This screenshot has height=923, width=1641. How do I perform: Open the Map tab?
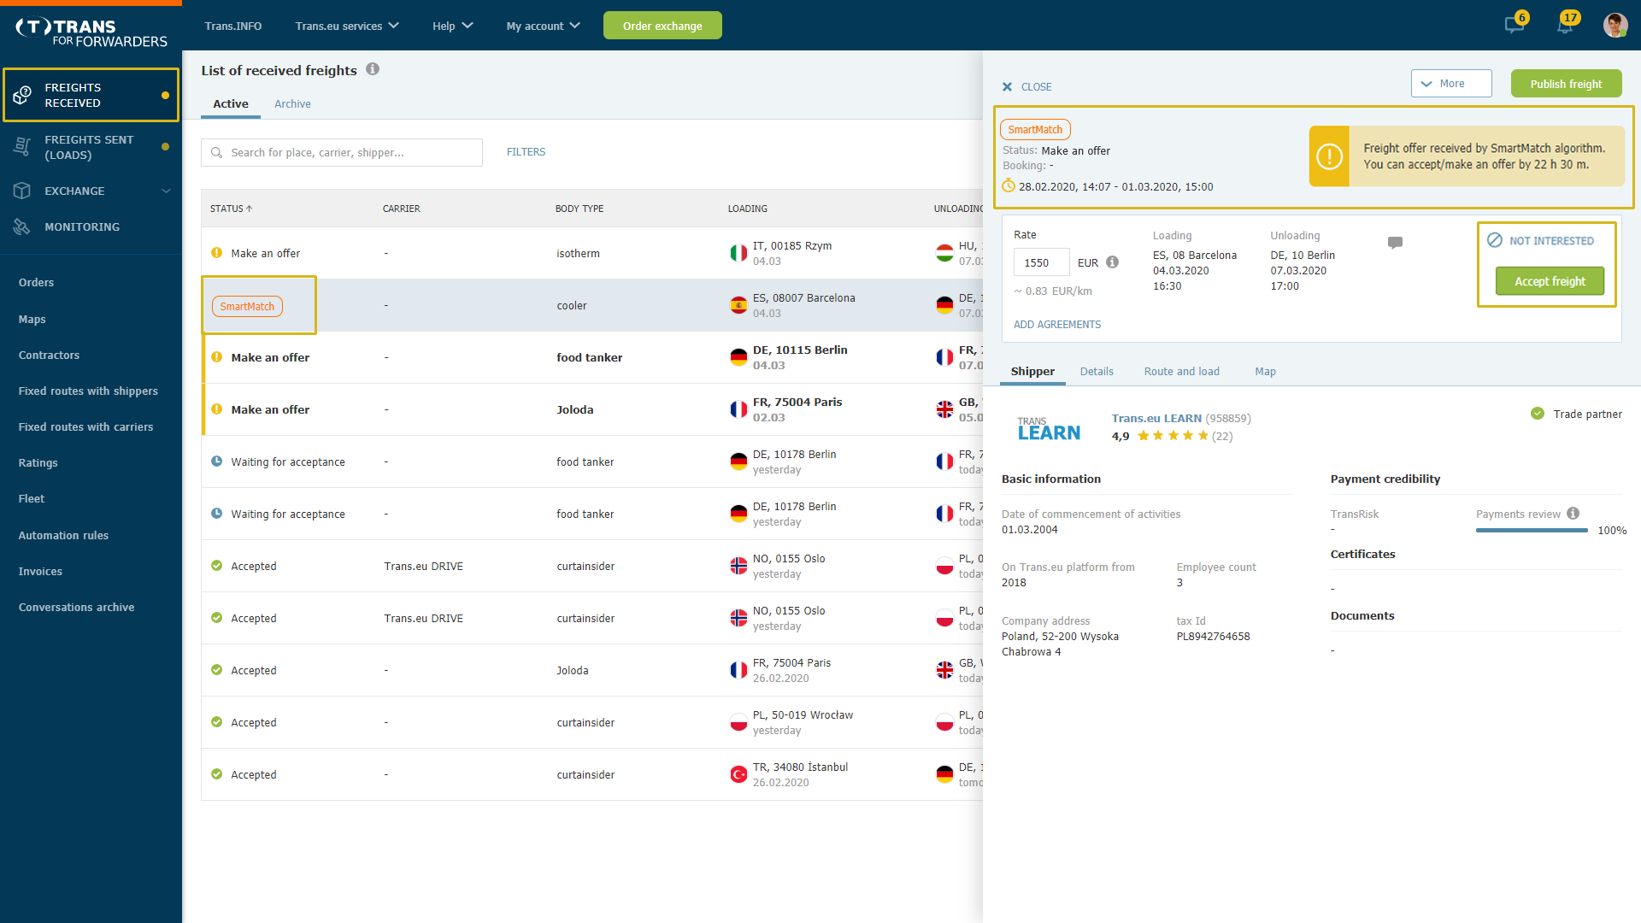[1265, 371]
